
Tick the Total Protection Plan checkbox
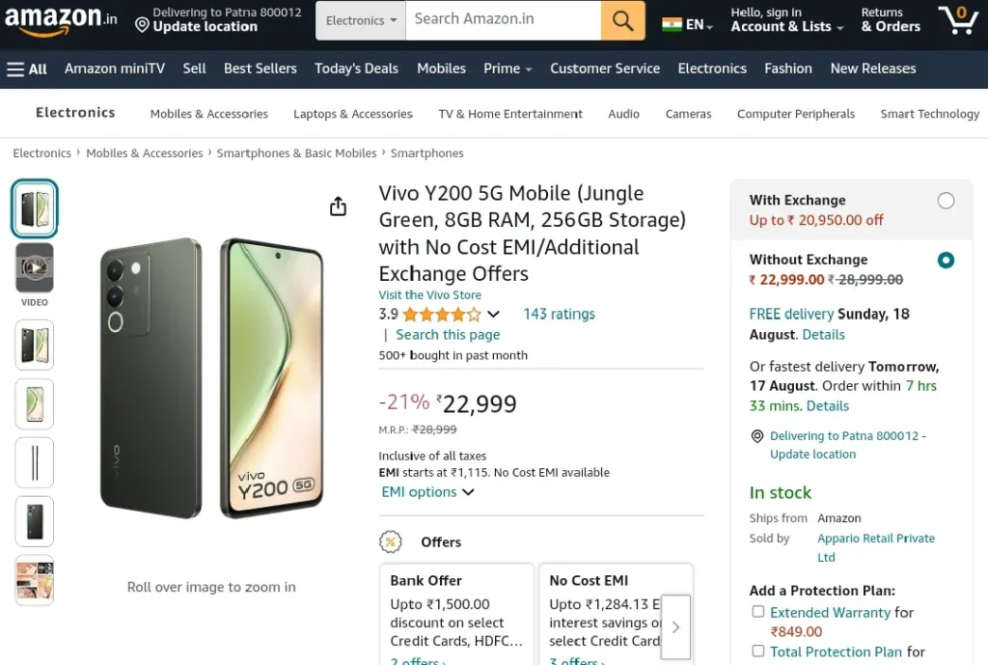[x=758, y=651]
